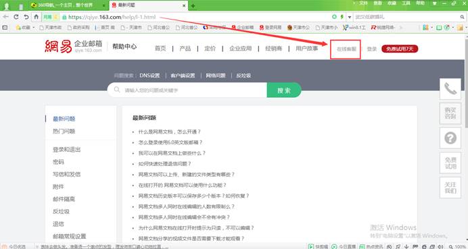468x249 pixels.
Task: Open 用户故事 in site navigation
Action: [x=307, y=49]
